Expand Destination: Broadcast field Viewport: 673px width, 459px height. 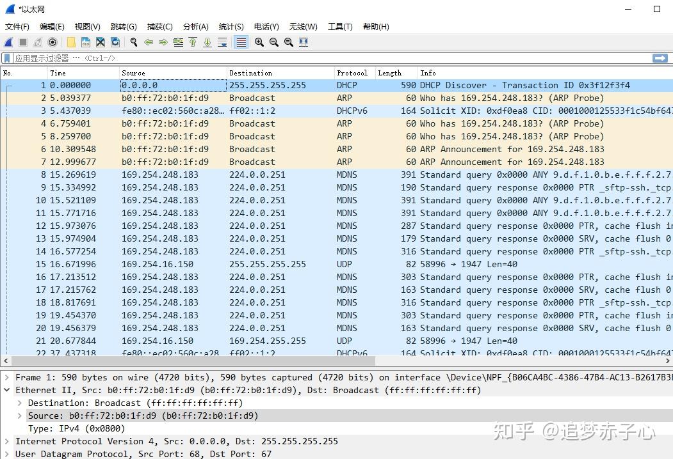click(19, 403)
